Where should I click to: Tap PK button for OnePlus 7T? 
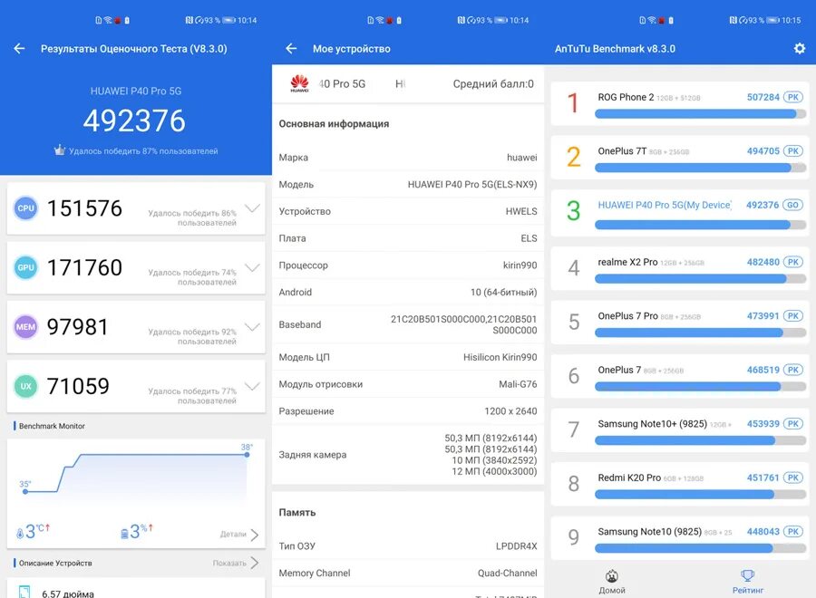[x=793, y=151]
